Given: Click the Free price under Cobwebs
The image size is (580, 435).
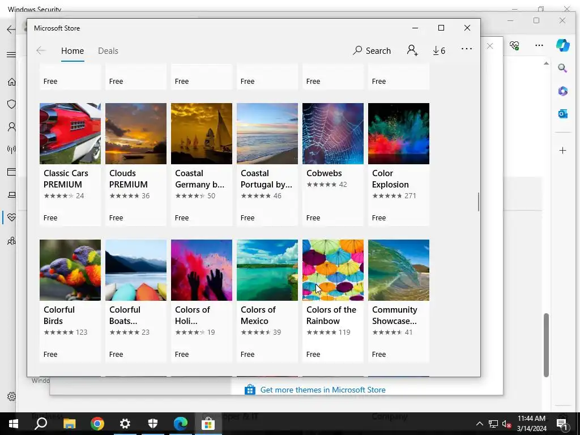Looking at the screenshot, I should 313,218.
